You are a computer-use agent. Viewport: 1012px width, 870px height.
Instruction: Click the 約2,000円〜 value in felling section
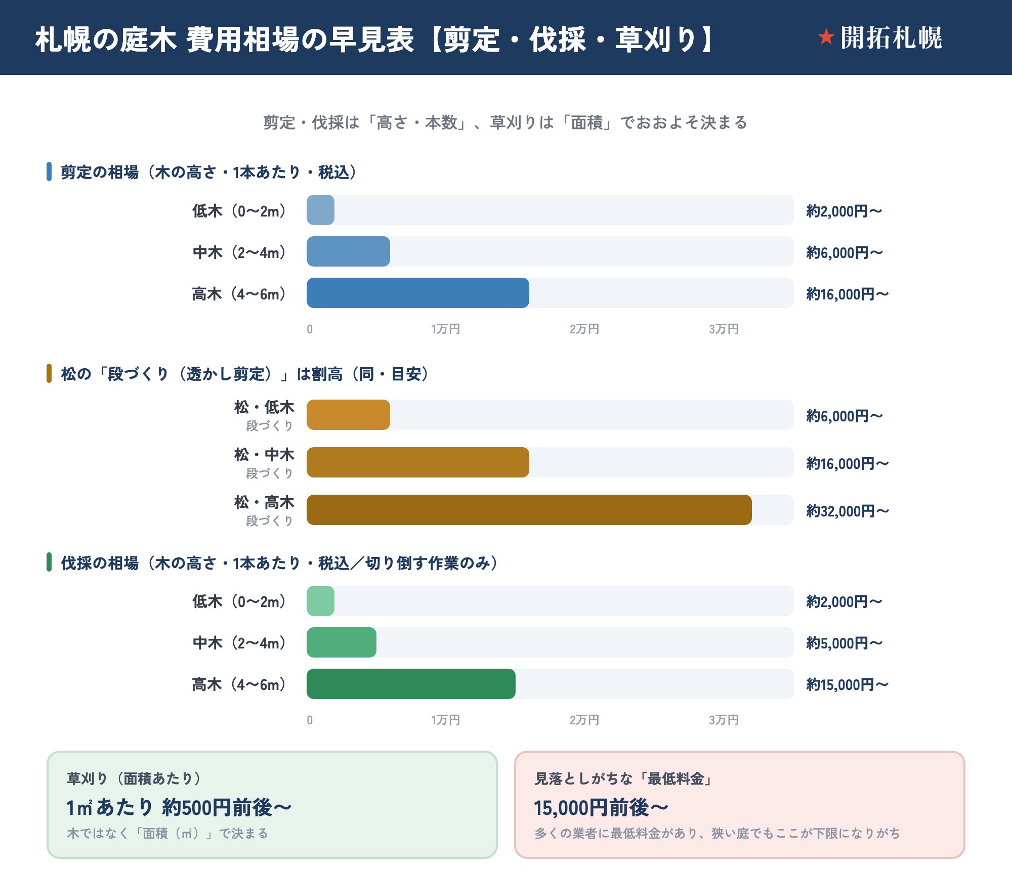coord(844,602)
